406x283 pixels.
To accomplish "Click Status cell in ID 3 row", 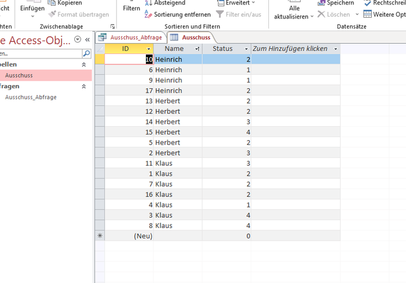I will tap(226, 215).
